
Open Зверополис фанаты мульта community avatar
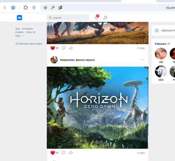pyautogui.click(x=54, y=60)
